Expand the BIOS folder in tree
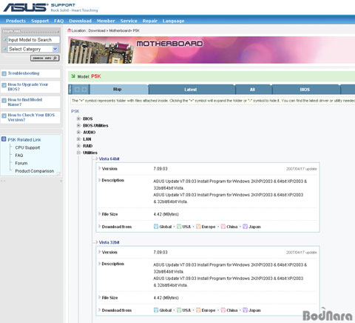Viewport: 355px width, 323px height. 78,119
